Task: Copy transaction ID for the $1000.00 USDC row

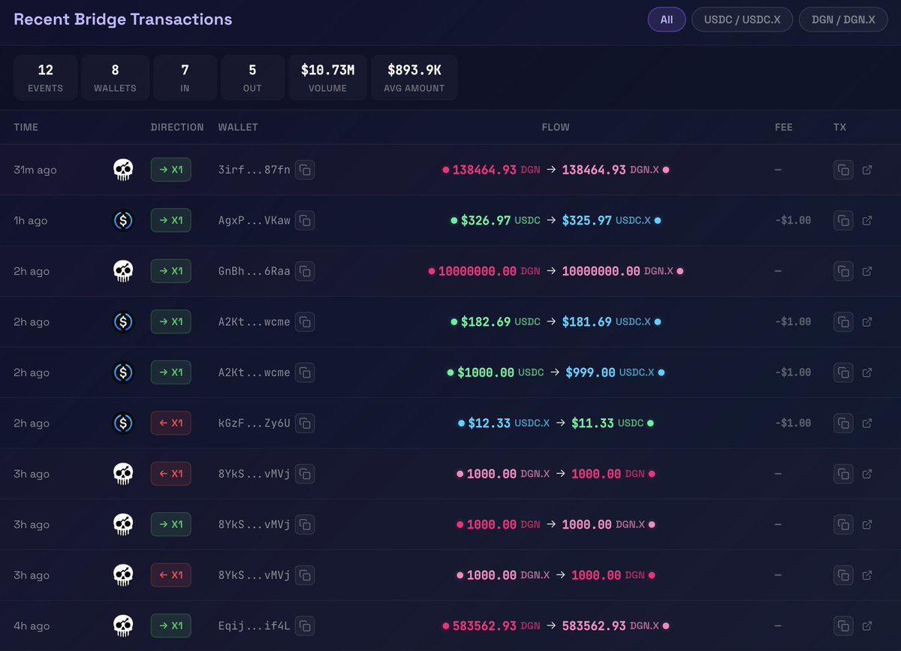Action: tap(843, 372)
